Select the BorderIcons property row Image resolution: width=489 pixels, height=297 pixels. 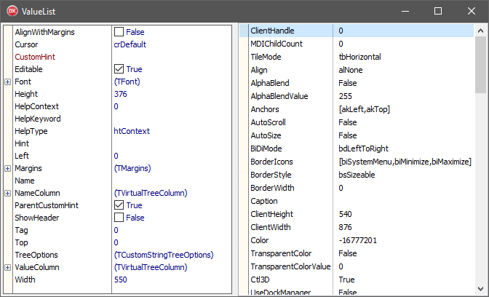[x=271, y=161]
